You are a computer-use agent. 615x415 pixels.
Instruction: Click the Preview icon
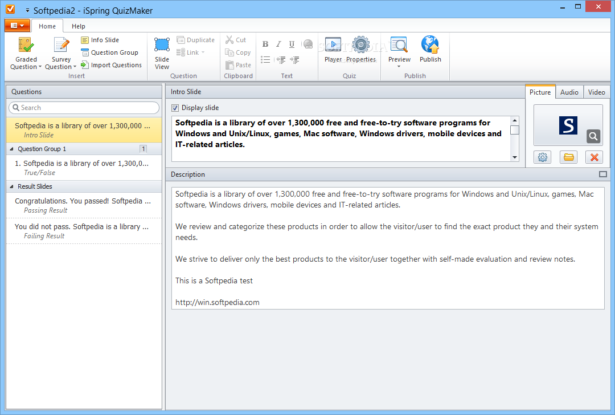pos(399,45)
